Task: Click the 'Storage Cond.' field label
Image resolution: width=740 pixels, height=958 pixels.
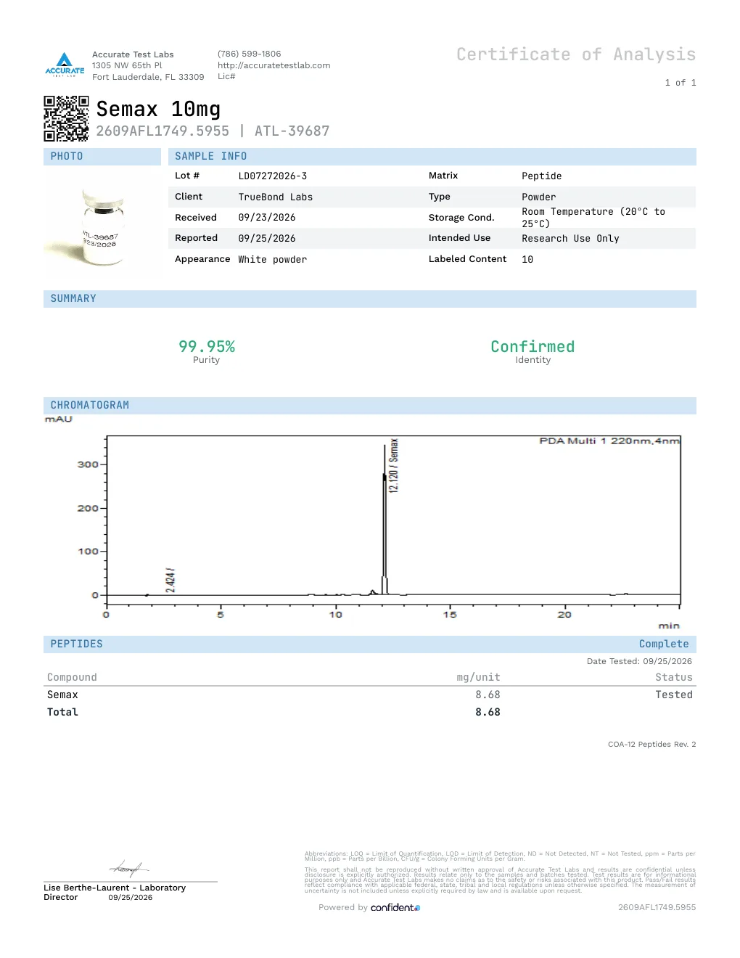Action: [461, 218]
